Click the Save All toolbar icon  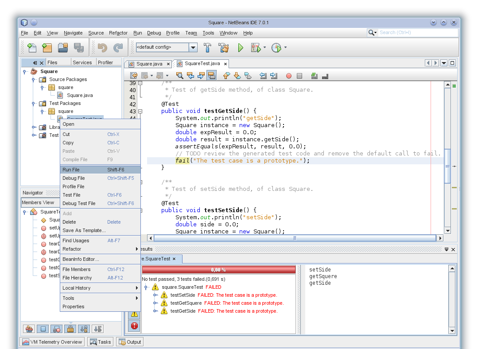(x=79, y=47)
